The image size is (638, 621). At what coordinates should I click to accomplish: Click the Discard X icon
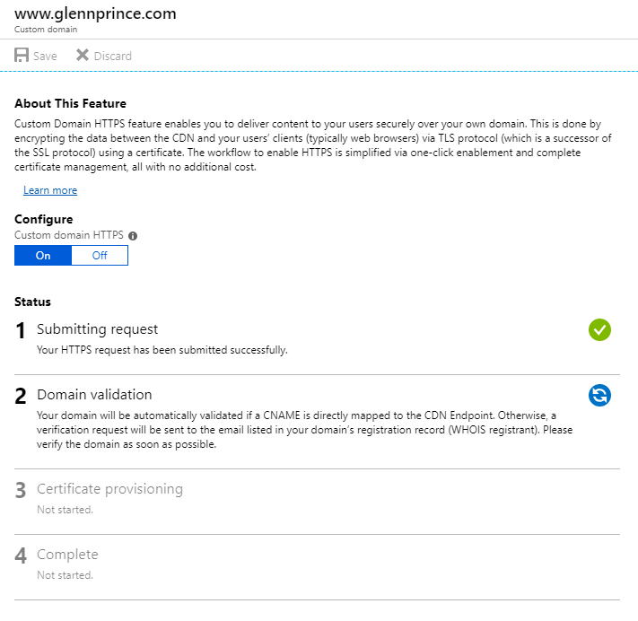83,56
